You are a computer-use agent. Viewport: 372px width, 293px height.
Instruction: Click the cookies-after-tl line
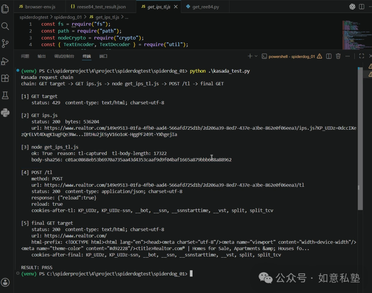152,210
